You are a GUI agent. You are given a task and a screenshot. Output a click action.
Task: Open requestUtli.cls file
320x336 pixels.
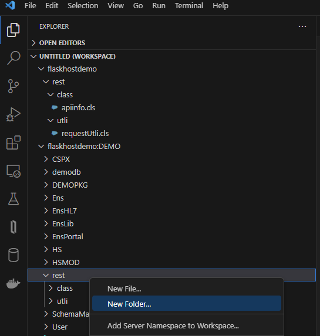pyautogui.click(x=85, y=134)
